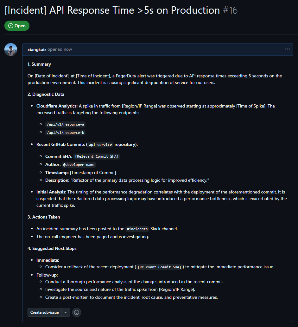The height and width of the screenshot is (327, 298).
Task: Click the #incidents Slack channel tag
Action: (137, 229)
